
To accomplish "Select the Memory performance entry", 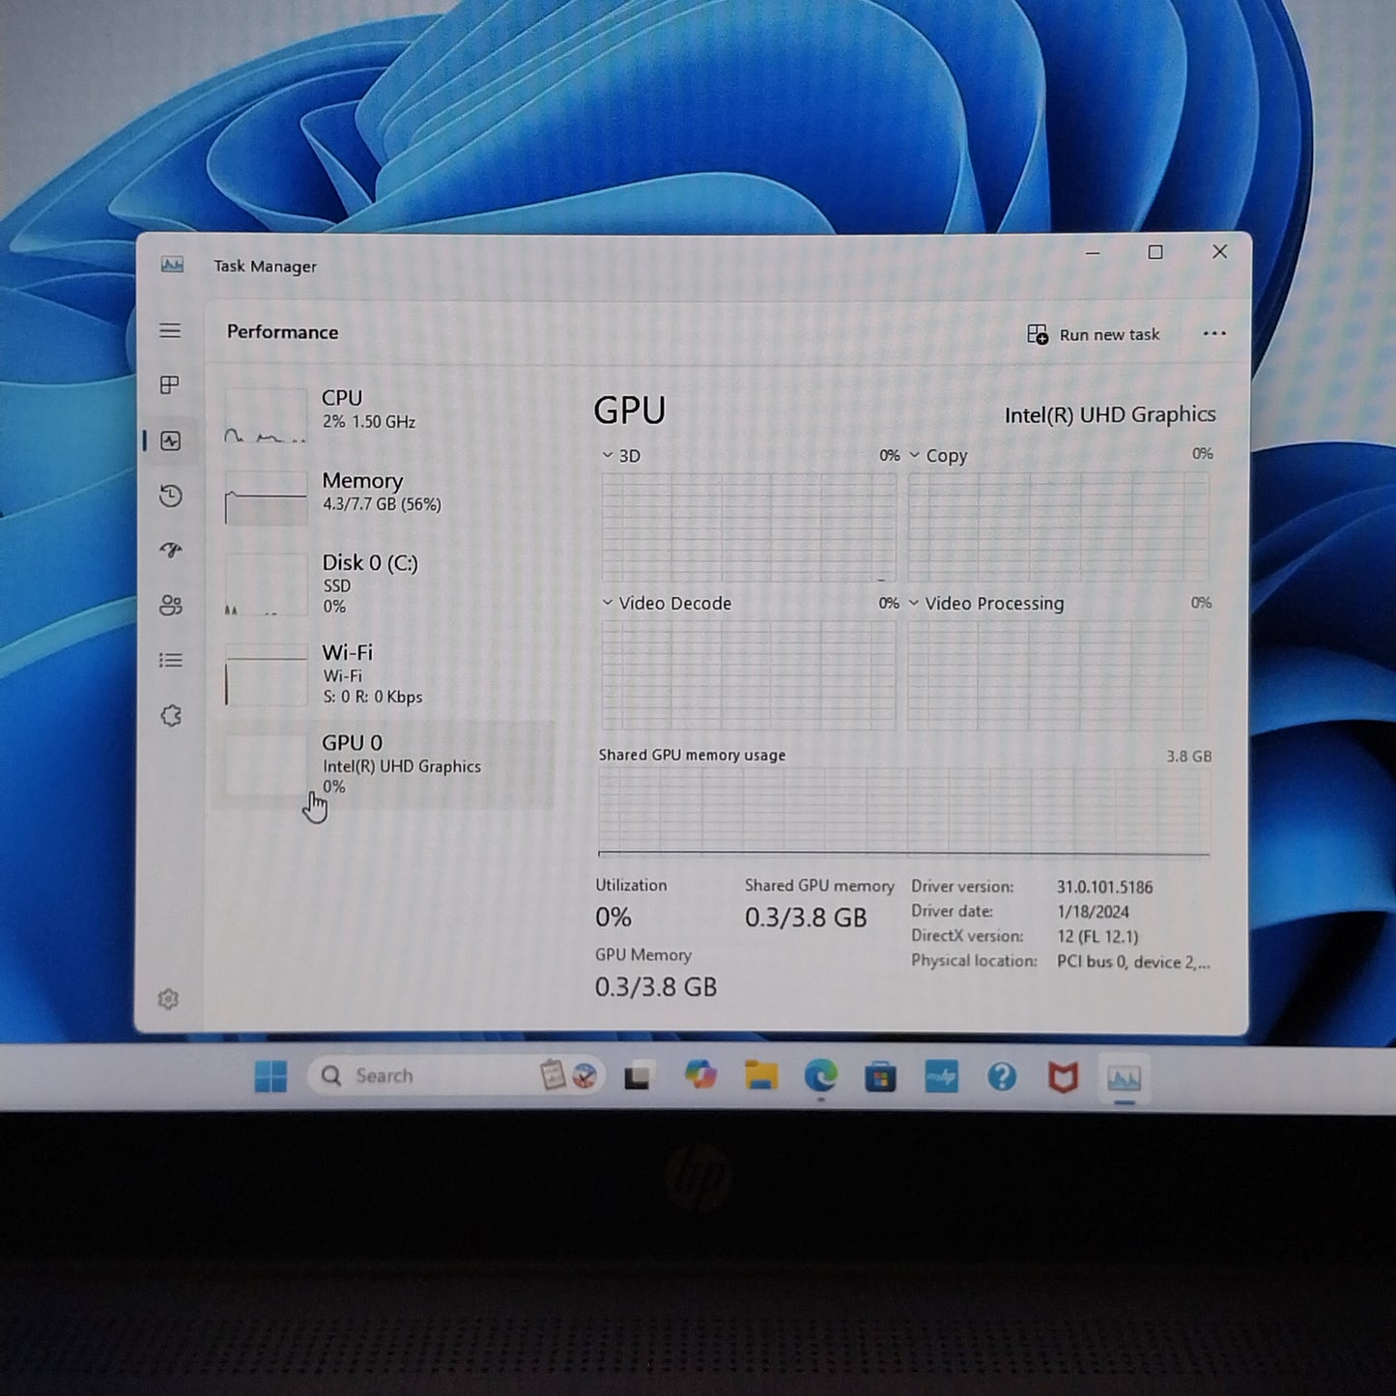I will coord(385,498).
